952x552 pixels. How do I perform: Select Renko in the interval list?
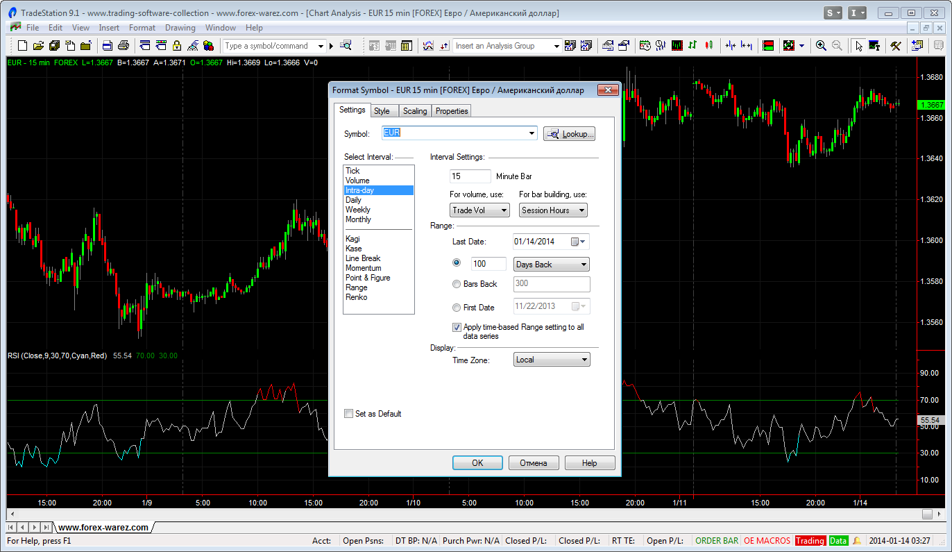click(357, 297)
